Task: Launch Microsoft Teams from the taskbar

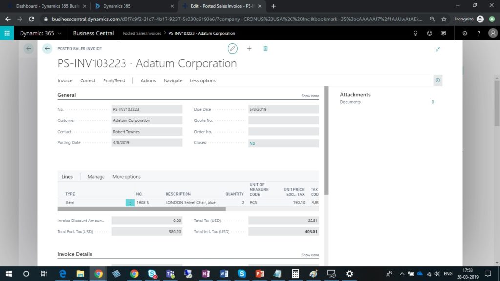Action: point(170,274)
